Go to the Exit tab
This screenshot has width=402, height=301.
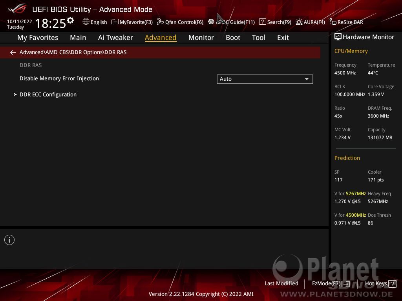coord(283,38)
